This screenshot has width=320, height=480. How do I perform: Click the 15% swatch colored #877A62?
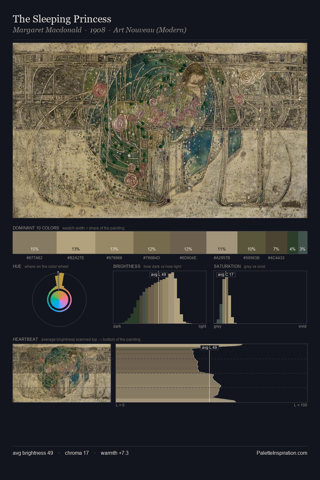[x=35, y=243]
